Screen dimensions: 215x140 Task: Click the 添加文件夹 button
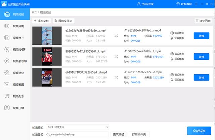pos(63,21)
